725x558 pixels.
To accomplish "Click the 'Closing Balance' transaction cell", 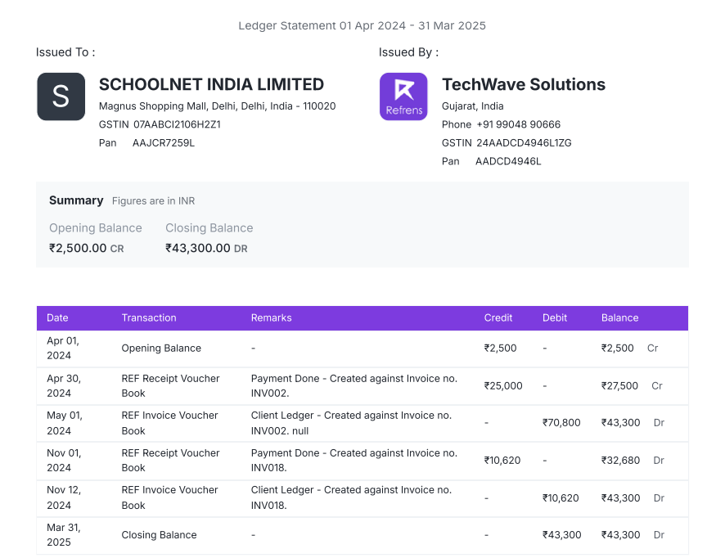I will coord(159,535).
